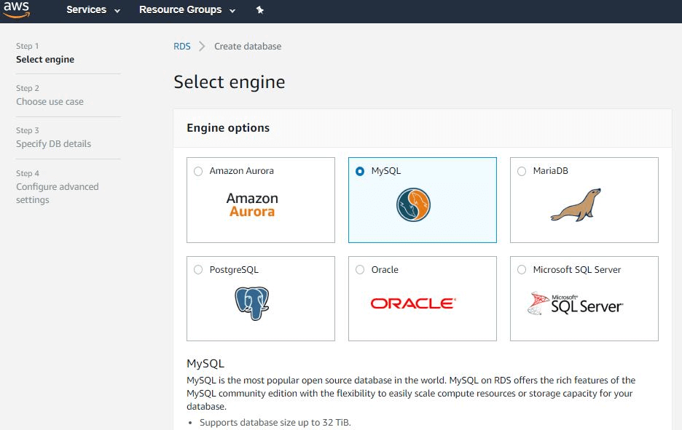Screen dimensions: 682x430
Task: Click the MariaDB engine label
Action: pyautogui.click(x=551, y=171)
